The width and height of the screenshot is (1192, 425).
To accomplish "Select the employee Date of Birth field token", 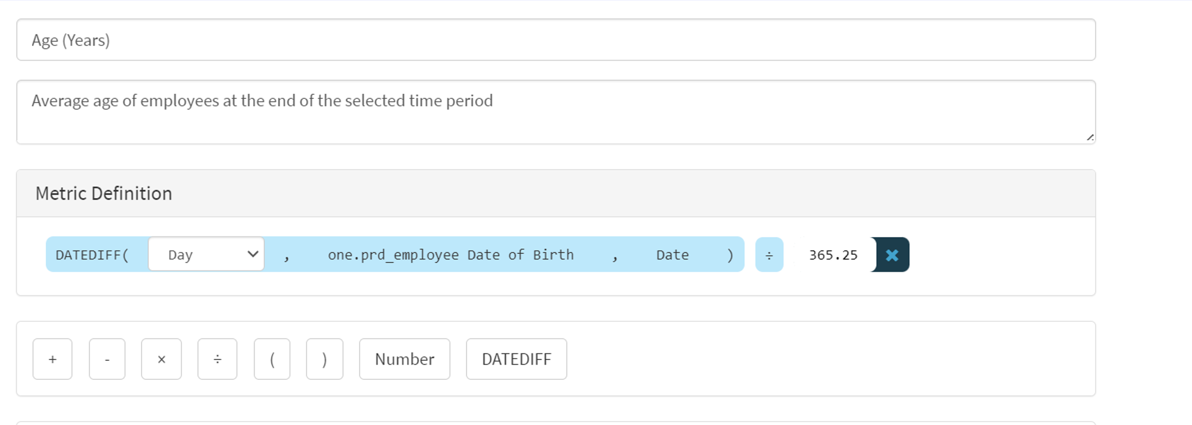I will [450, 255].
